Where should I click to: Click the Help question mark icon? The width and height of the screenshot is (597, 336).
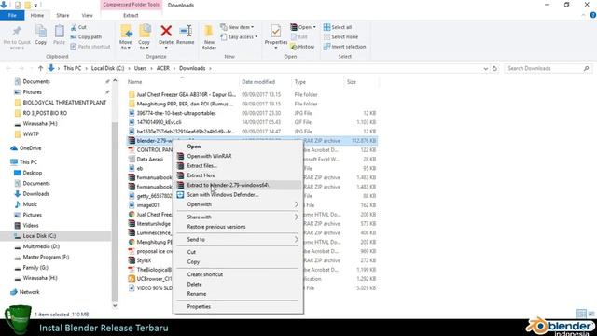tap(593, 15)
